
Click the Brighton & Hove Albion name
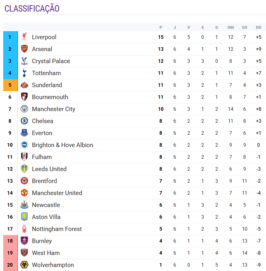click(62, 145)
